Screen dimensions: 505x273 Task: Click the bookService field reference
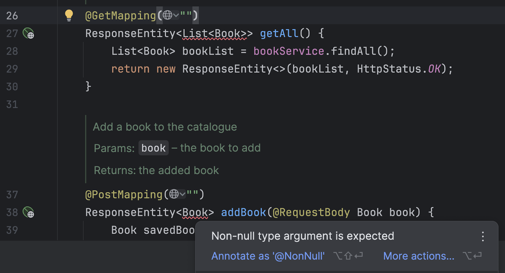288,51
